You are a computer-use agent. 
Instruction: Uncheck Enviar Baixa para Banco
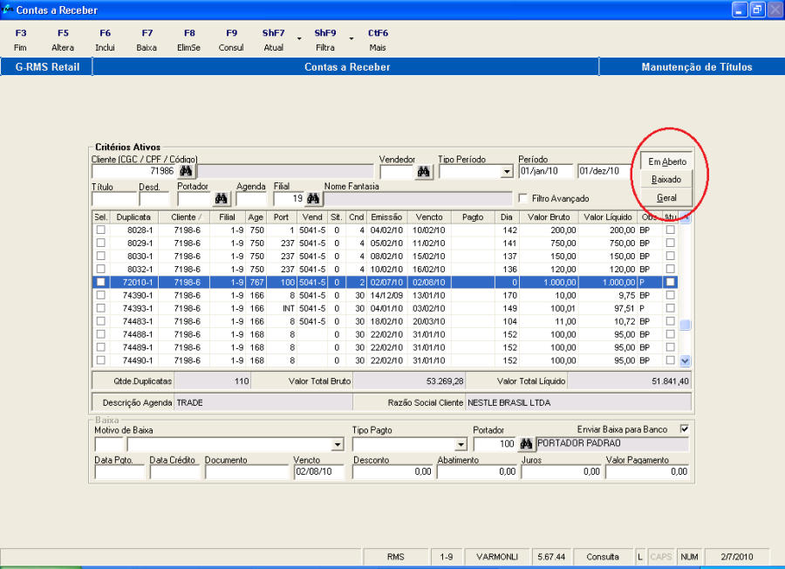684,428
